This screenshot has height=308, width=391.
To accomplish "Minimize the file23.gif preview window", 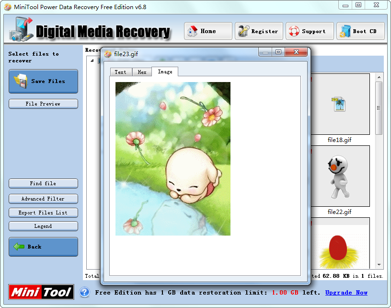I will click(265, 52).
